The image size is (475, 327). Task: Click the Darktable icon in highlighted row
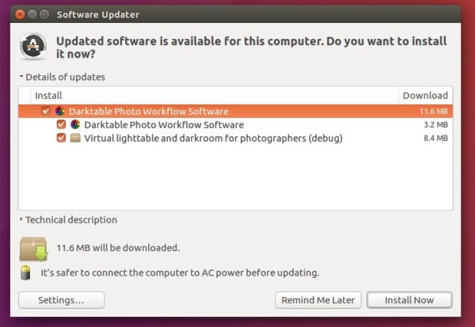pos(60,111)
